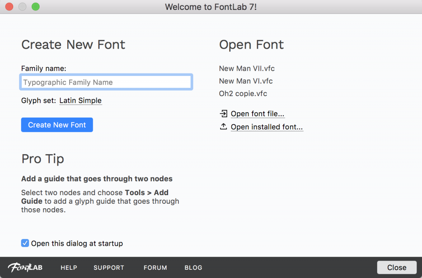422x278 pixels.
Task: Select the Open font file... link
Action: point(258,114)
